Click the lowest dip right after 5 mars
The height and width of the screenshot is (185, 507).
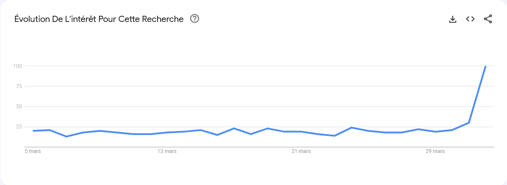coord(66,137)
